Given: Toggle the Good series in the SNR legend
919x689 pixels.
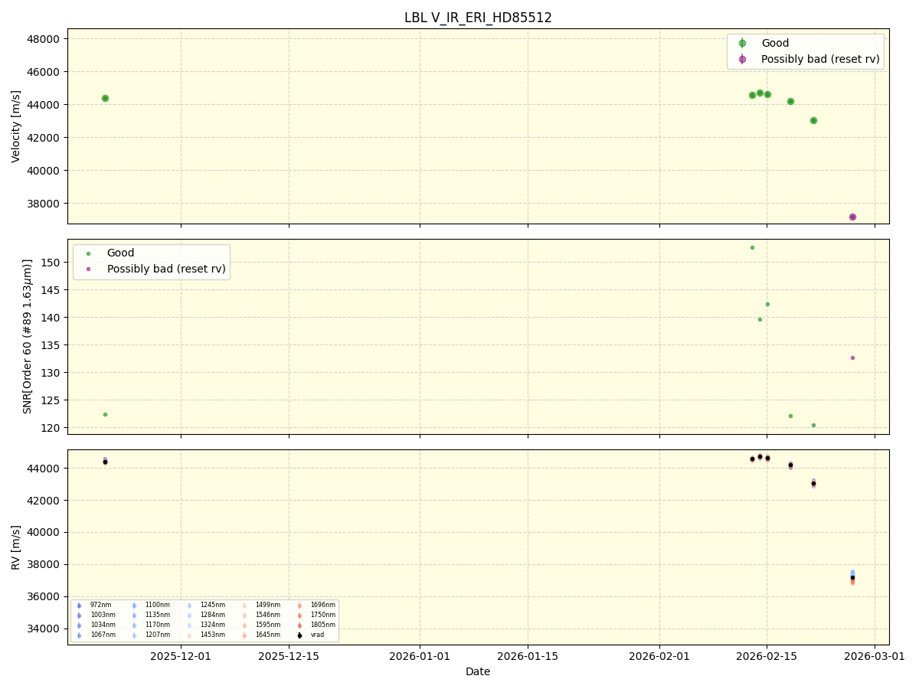Looking at the screenshot, I should coord(90,252).
